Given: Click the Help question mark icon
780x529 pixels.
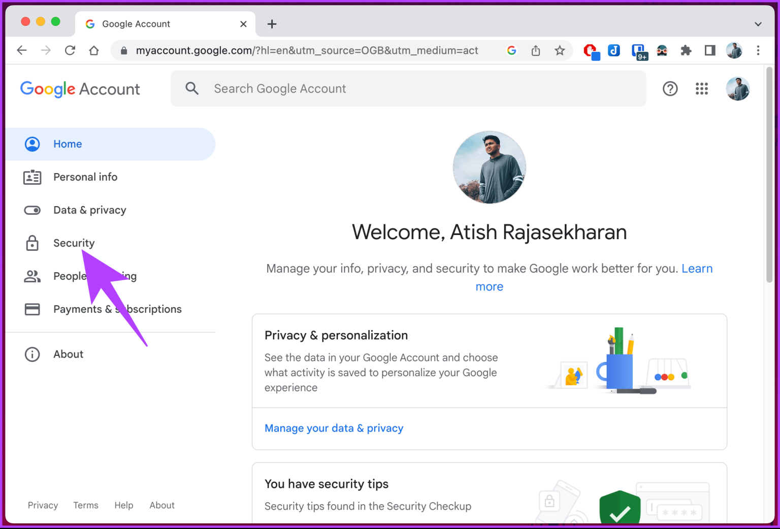Looking at the screenshot, I should tap(670, 88).
